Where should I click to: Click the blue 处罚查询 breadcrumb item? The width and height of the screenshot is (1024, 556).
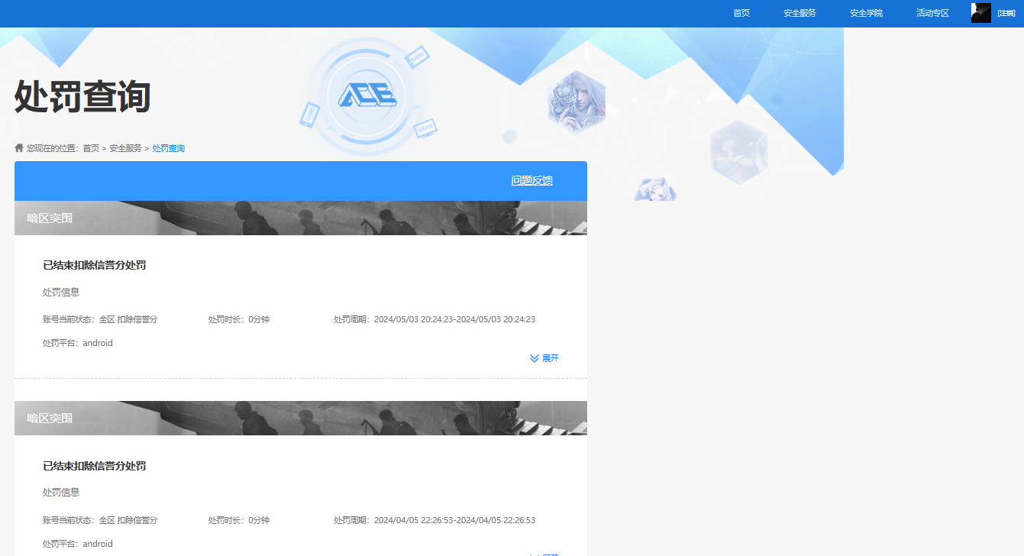coord(168,148)
